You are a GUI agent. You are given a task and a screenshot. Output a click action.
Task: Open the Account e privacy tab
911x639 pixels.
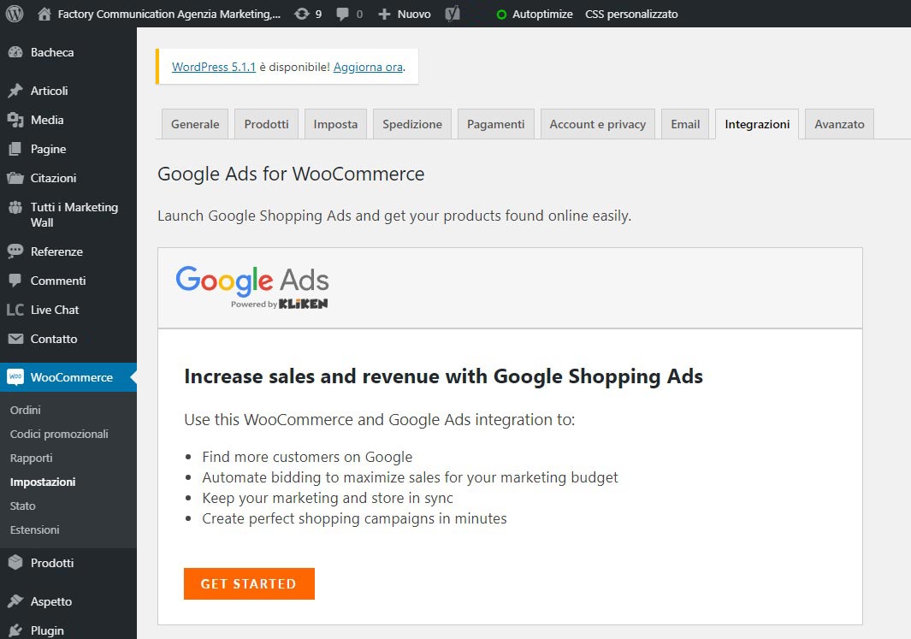pos(597,124)
